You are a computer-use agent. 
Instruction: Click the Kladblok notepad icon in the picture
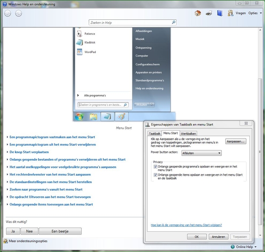(79, 42)
